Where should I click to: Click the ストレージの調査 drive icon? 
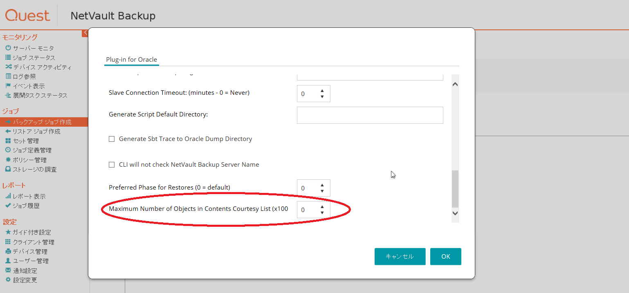pyautogui.click(x=8, y=169)
